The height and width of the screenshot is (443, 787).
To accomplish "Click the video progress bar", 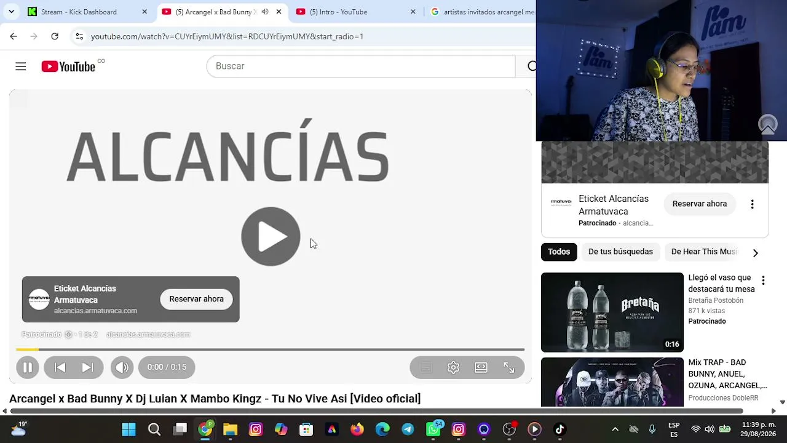I will tap(271, 349).
